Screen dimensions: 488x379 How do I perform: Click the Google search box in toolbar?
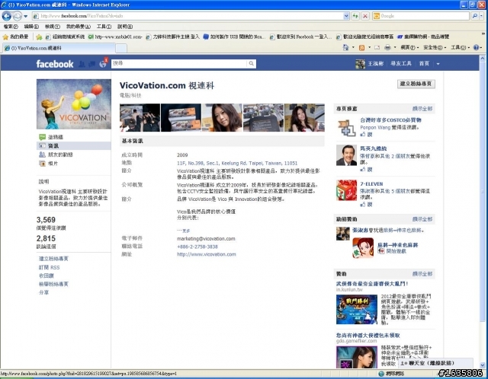[x=421, y=16]
